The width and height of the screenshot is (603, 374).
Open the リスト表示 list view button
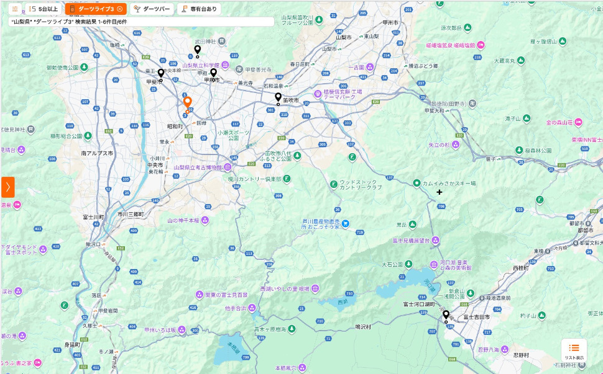(x=574, y=350)
